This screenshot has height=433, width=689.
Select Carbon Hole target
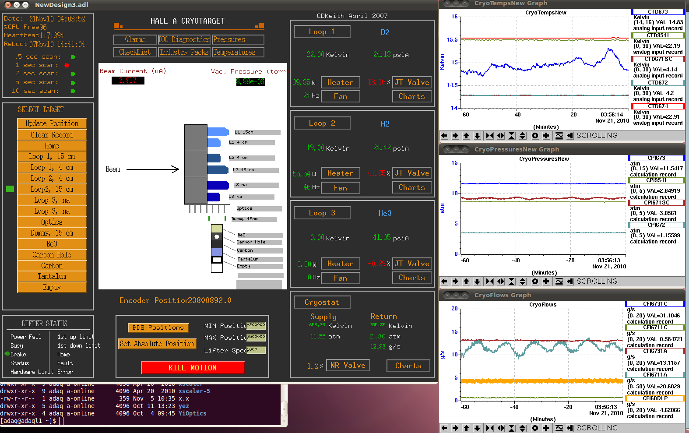click(x=52, y=255)
